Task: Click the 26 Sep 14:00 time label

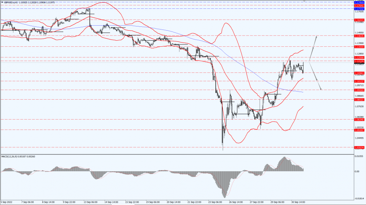Action: coord(235,202)
